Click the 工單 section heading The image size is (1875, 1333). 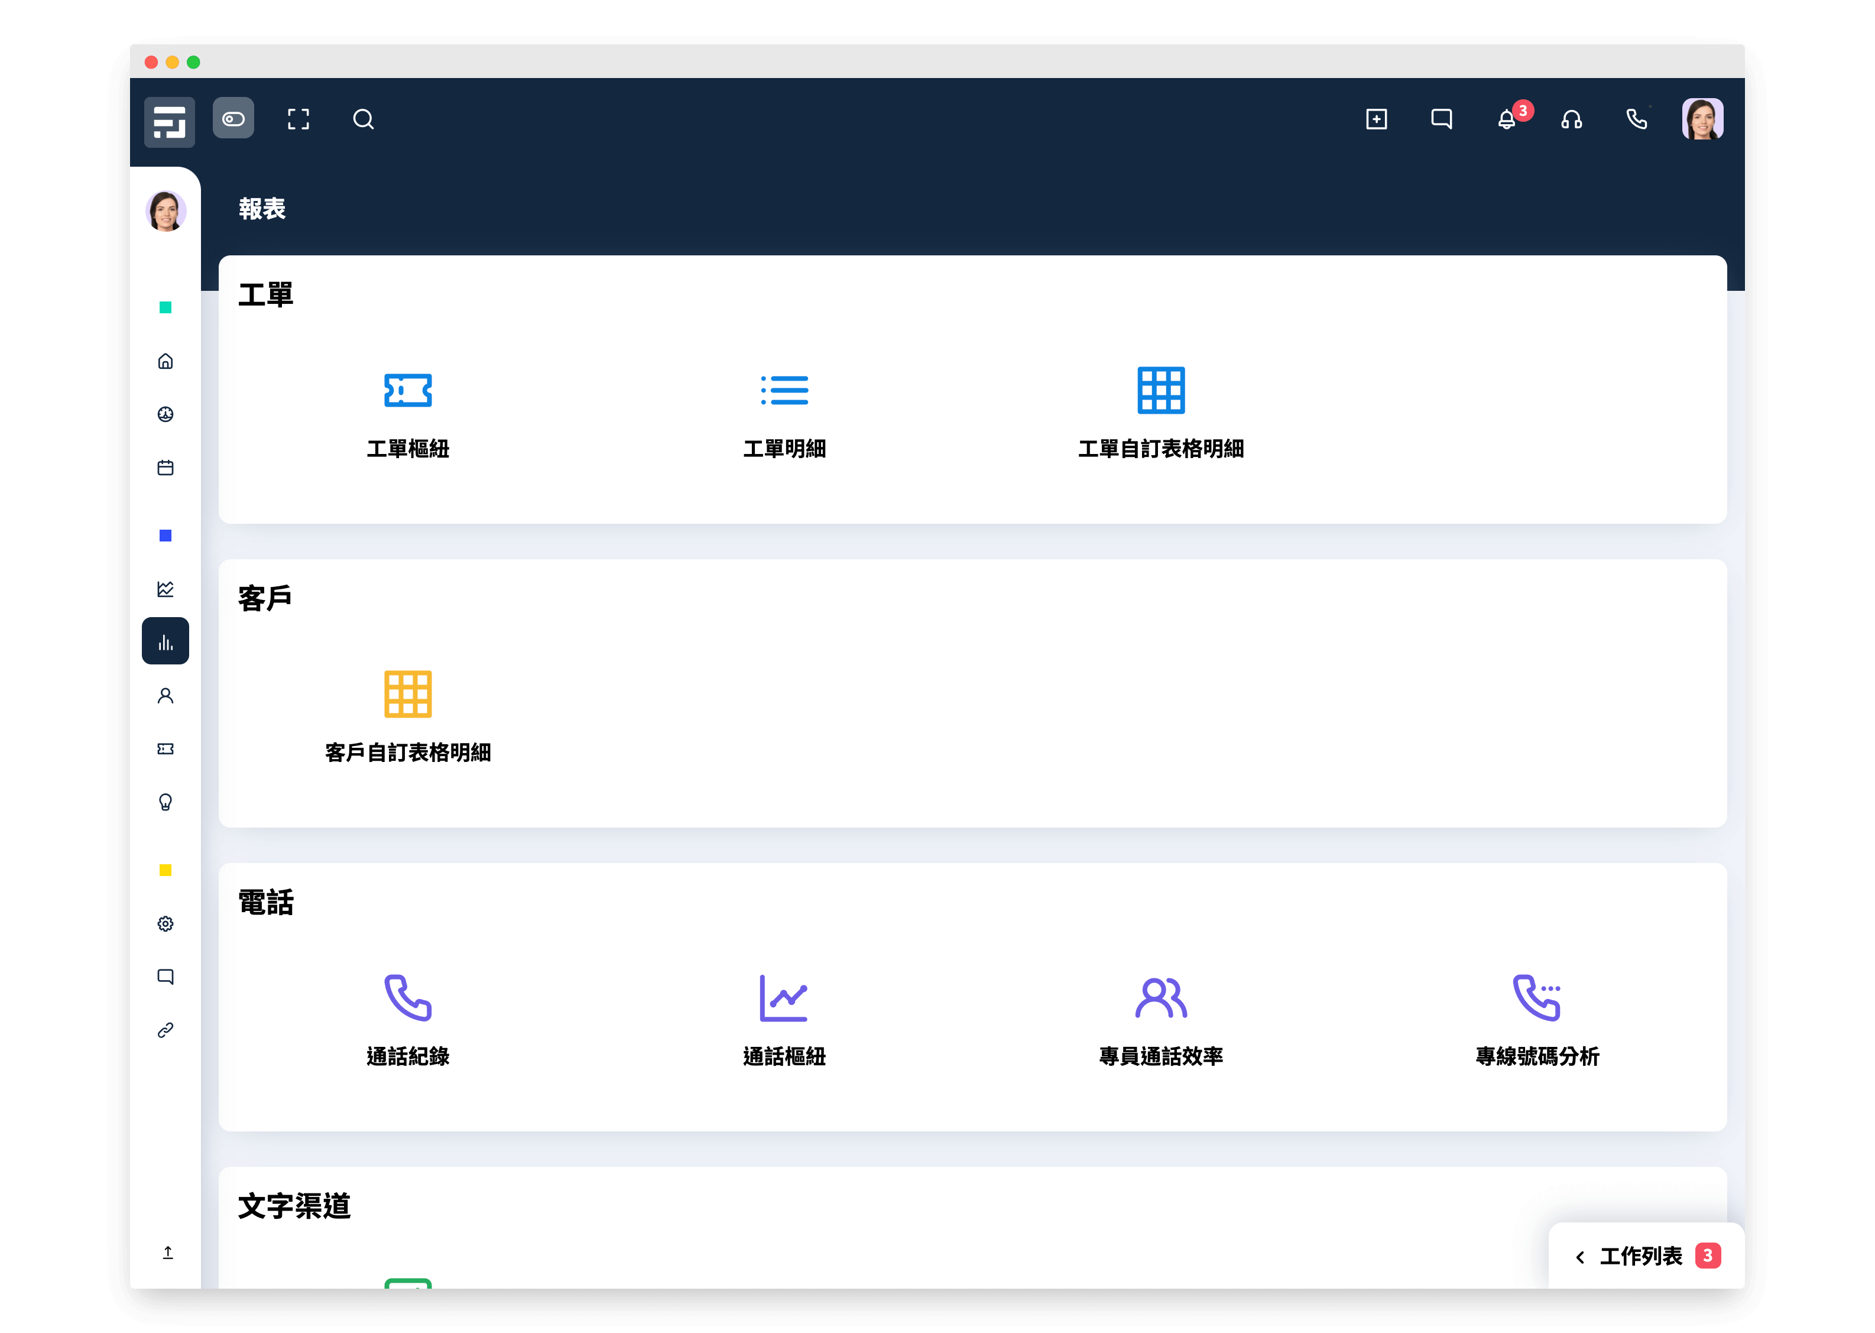265,294
